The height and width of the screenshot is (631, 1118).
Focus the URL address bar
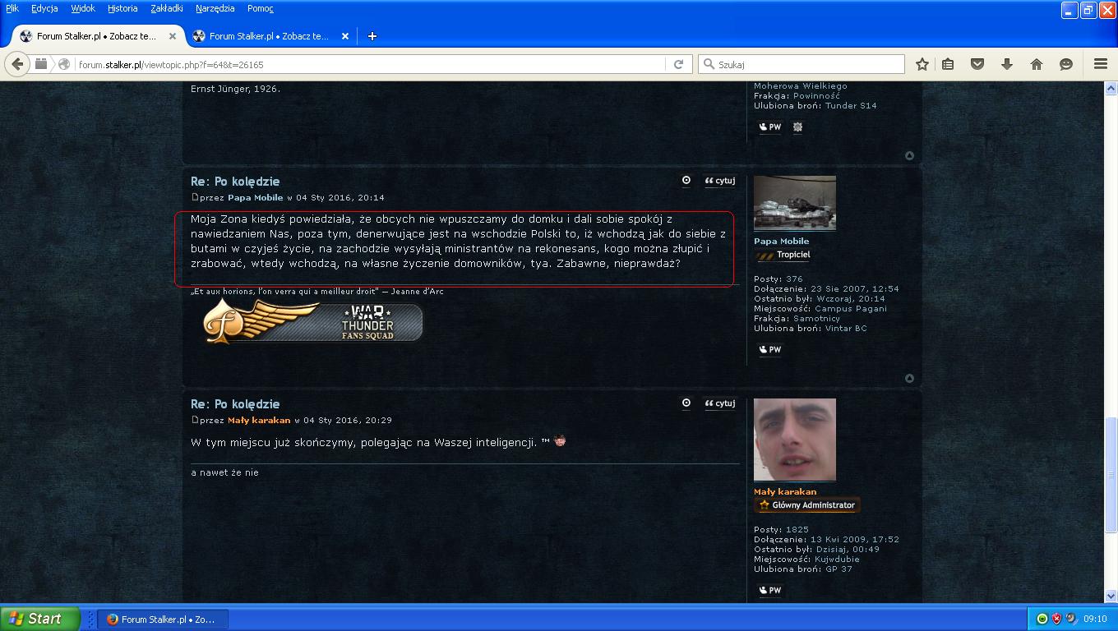370,64
